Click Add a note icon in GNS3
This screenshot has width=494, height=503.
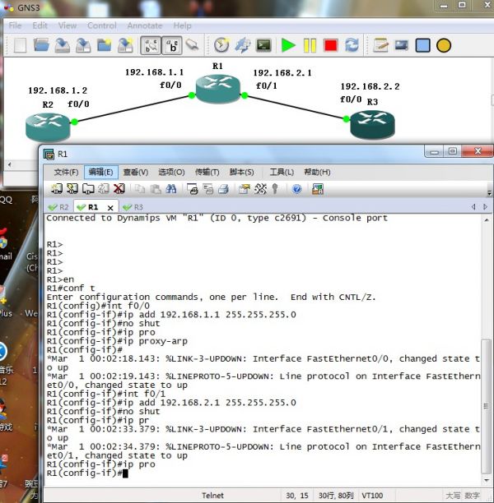pyautogui.click(x=380, y=45)
